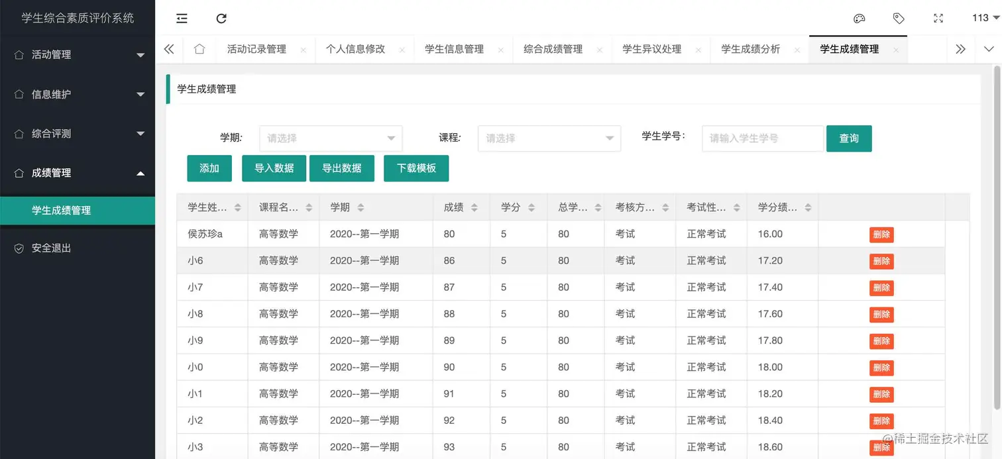Delete the 小1 row
This screenshot has width=1002, height=459.
881,394
